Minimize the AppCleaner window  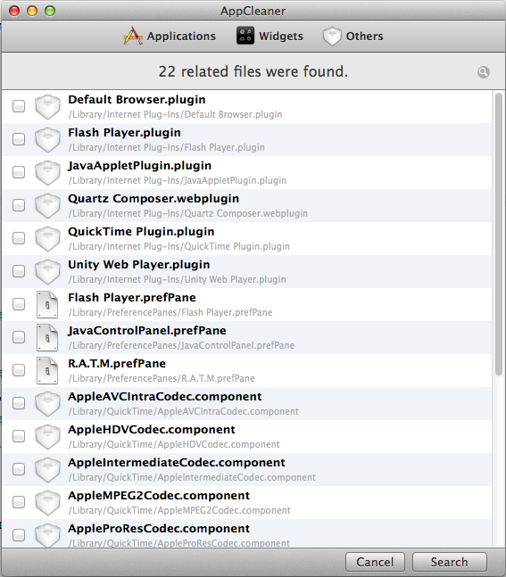pos(32,11)
